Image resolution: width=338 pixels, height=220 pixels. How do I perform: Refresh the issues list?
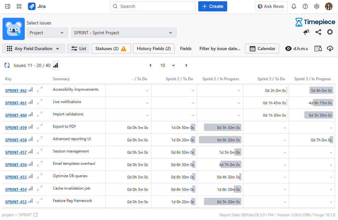pos(7,65)
